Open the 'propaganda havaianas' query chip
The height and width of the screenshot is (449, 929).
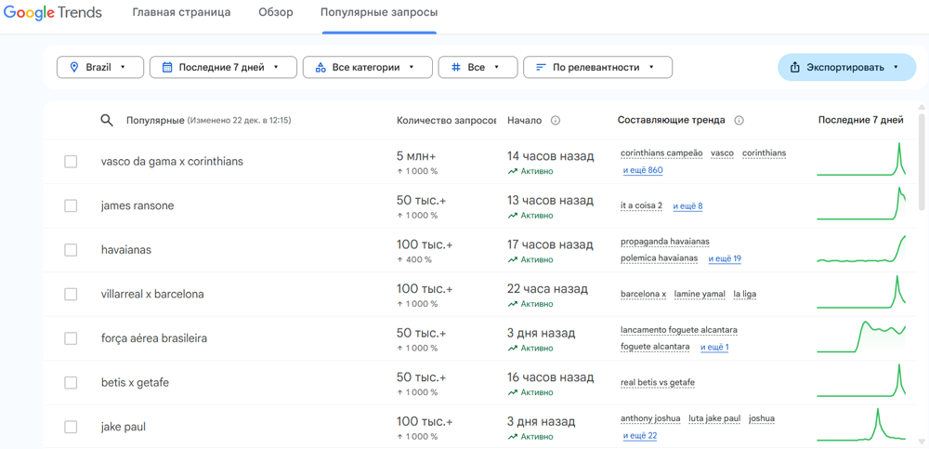point(665,242)
